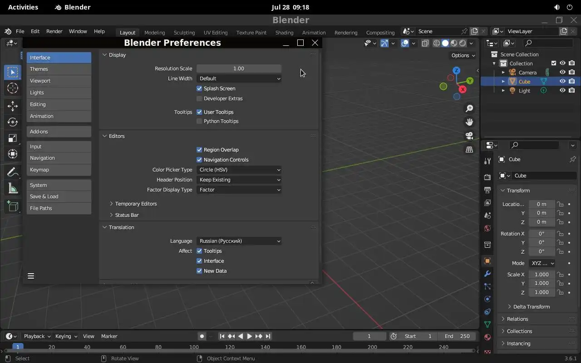Open the Keymap preferences section
Viewport: 581px width, 363px height.
(59, 170)
